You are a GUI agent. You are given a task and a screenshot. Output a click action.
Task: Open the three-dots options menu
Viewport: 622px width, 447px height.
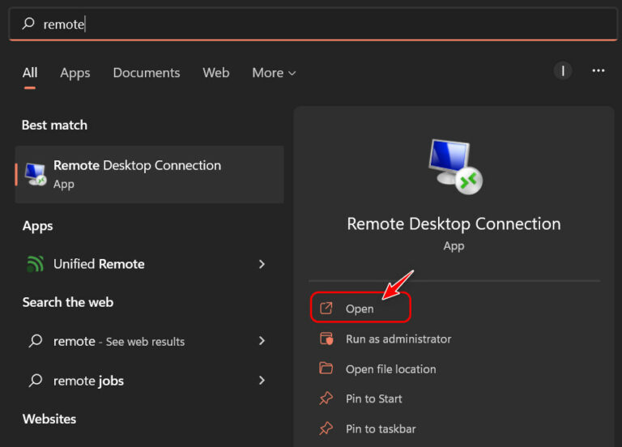[x=599, y=71]
